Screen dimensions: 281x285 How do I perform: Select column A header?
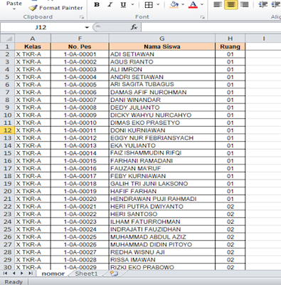(33, 38)
